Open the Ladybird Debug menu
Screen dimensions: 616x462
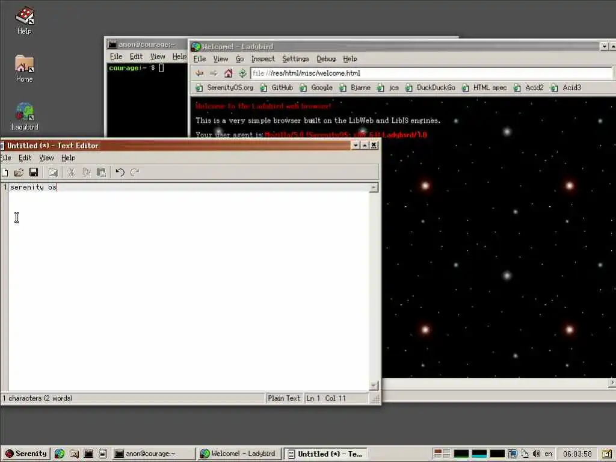(326, 59)
